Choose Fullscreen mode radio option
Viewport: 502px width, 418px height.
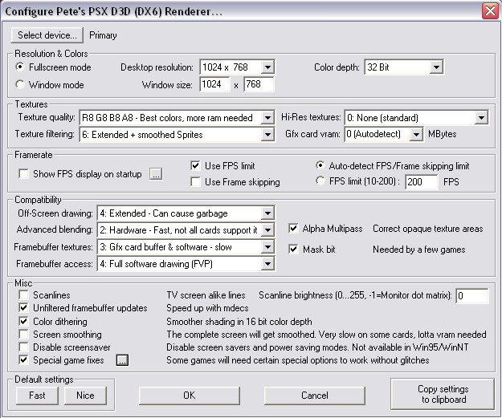point(20,67)
